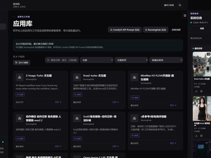Open the woman-in-black-dress task thumbnail

[202, 109]
